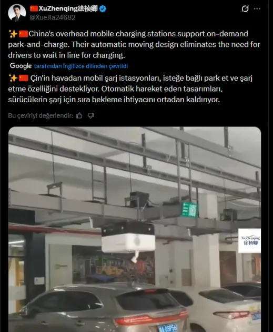The height and width of the screenshot is (332, 273).
Task: Click the 'Bu çeviriyi değerlendir' label
Action: [41, 115]
